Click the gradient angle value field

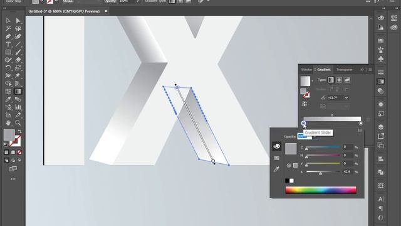click(x=336, y=98)
